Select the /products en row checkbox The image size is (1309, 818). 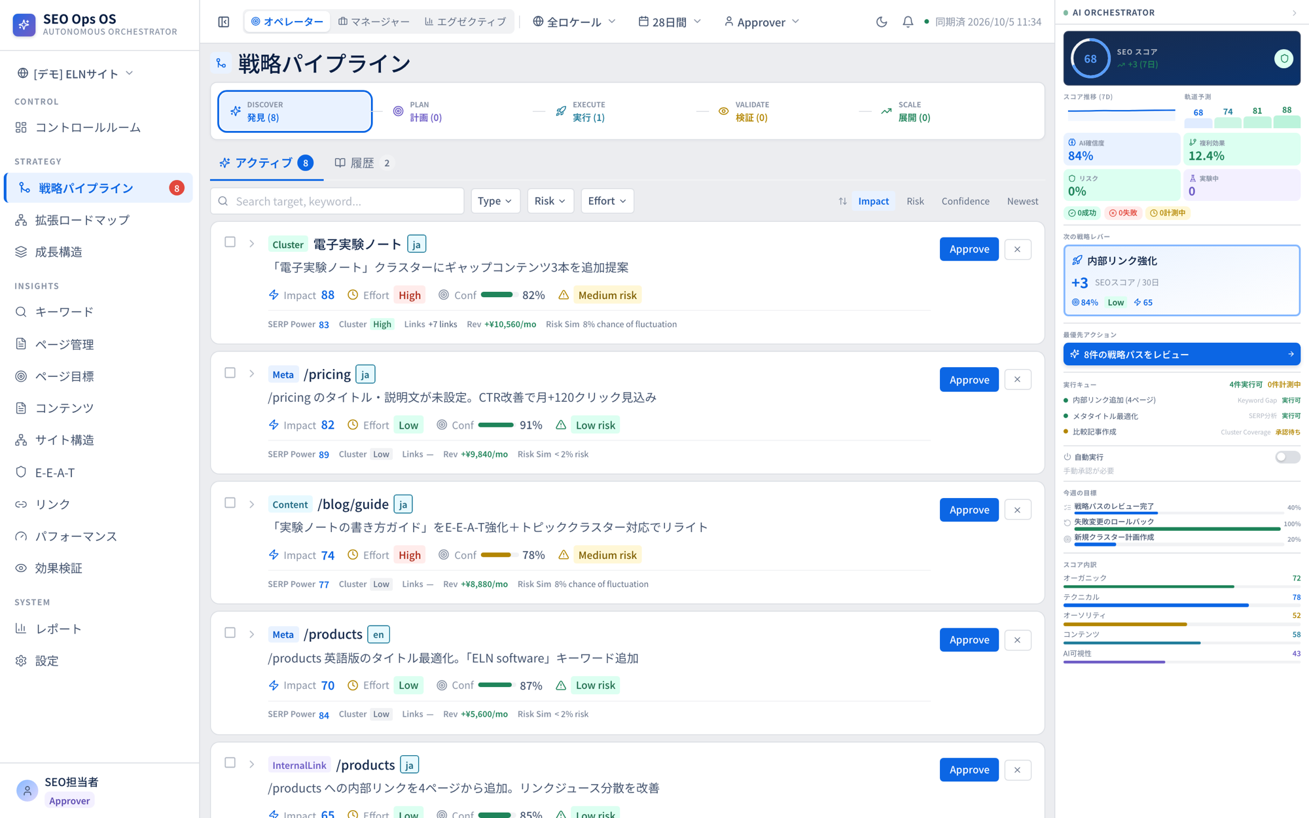click(230, 633)
